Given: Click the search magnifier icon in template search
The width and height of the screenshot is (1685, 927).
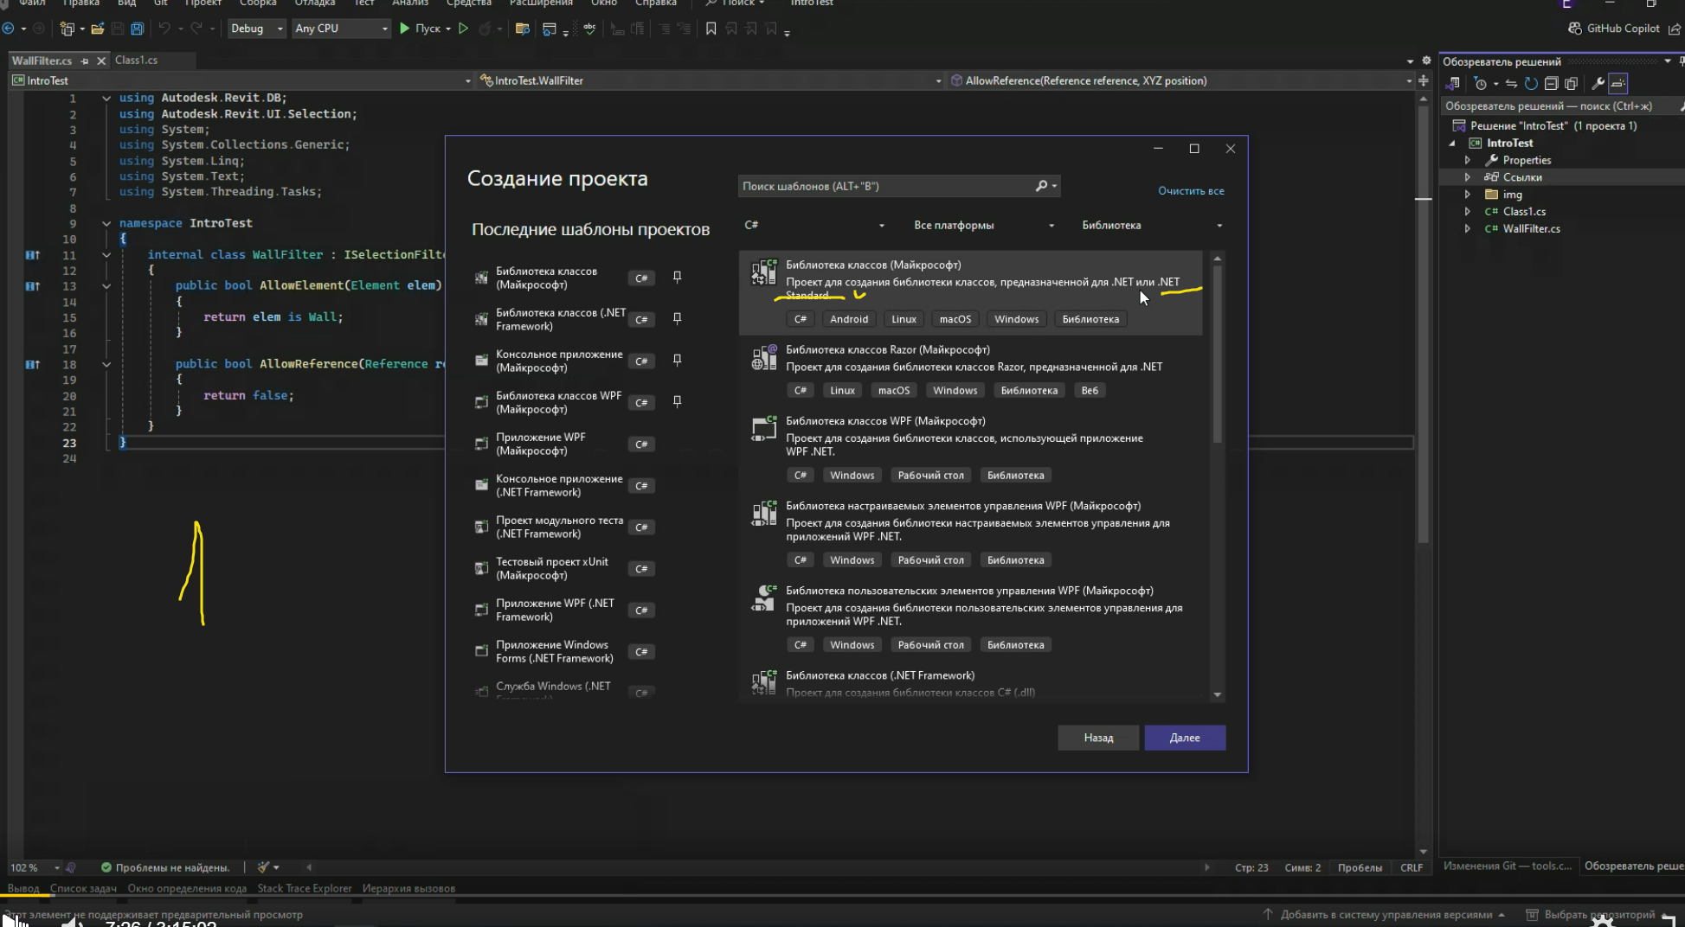Looking at the screenshot, I should [x=1041, y=186].
